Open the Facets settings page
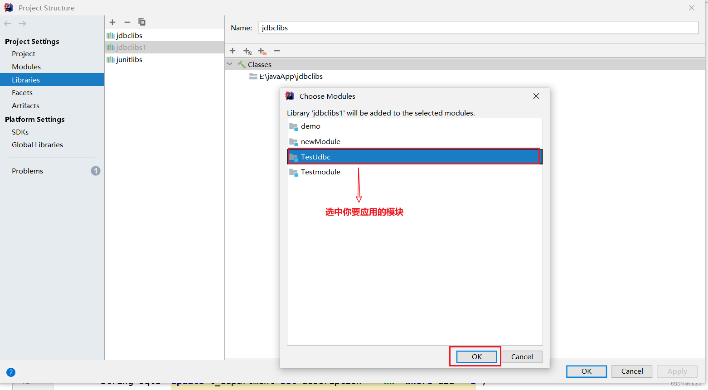The image size is (708, 390). click(22, 92)
